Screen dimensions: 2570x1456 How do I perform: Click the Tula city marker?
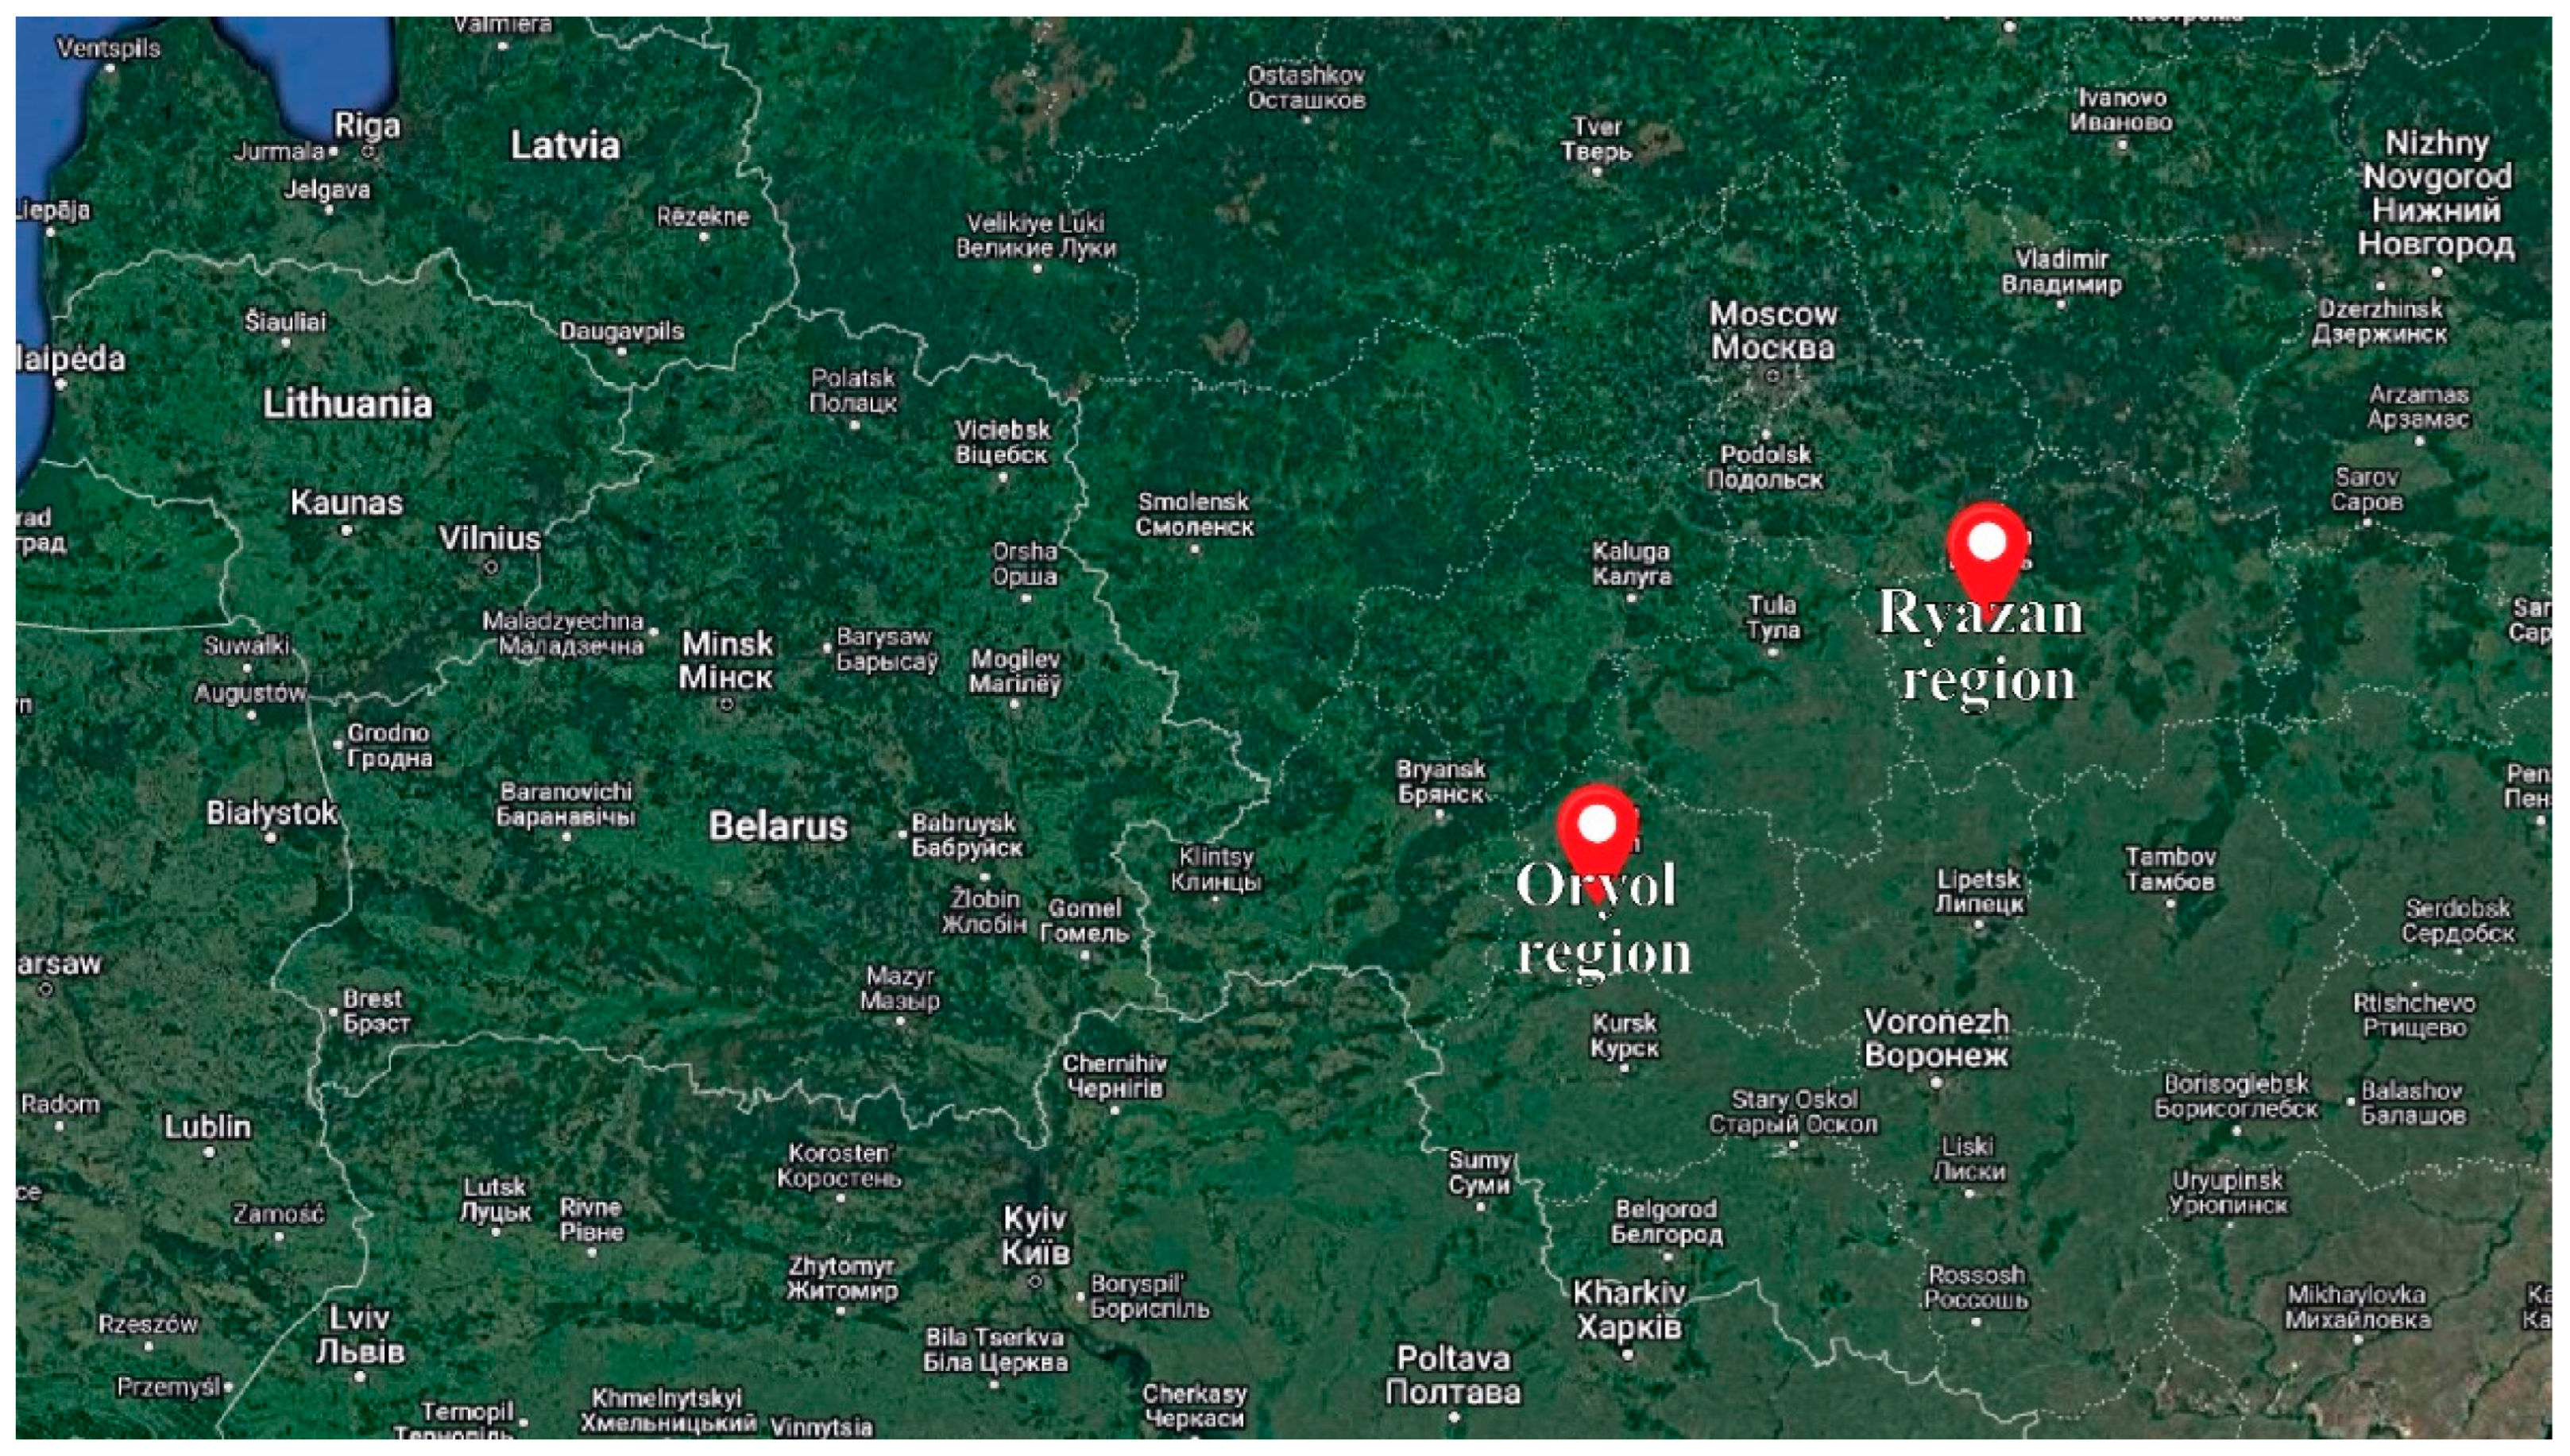[x=1773, y=652]
